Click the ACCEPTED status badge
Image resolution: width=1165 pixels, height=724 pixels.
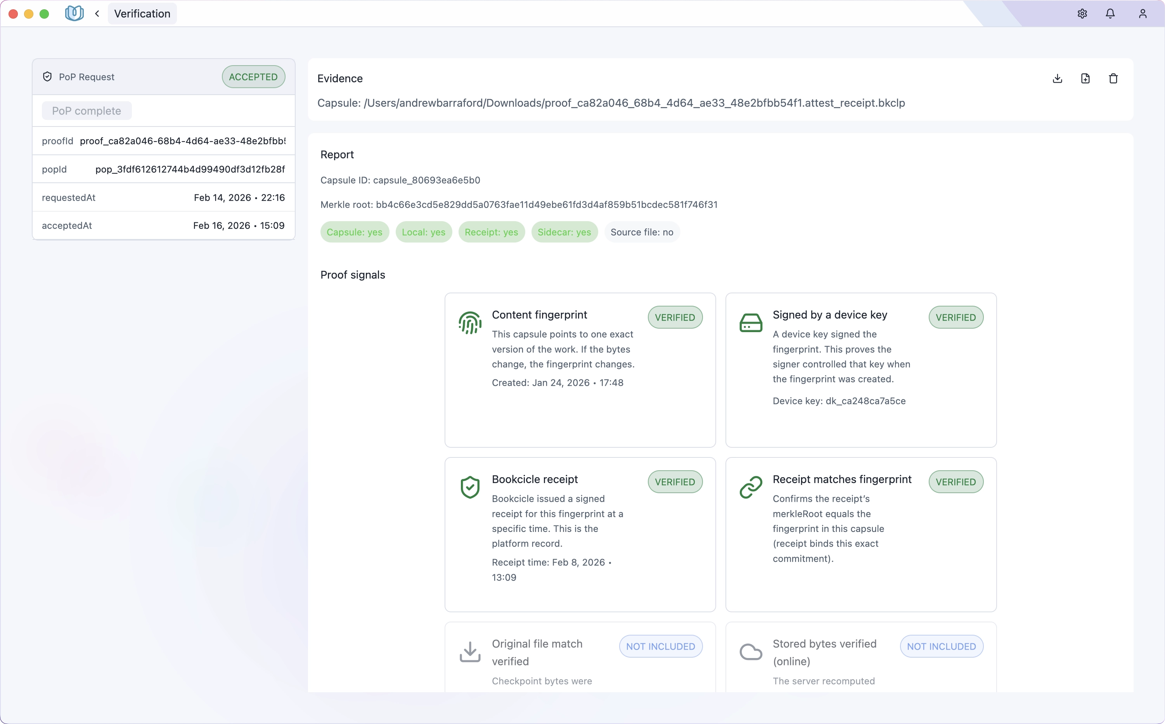(x=253, y=76)
